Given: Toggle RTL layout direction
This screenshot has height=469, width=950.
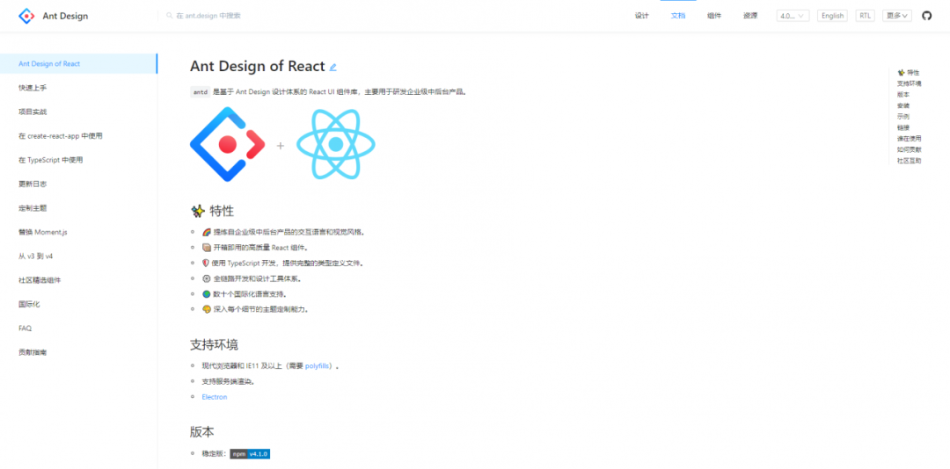Looking at the screenshot, I should point(865,16).
